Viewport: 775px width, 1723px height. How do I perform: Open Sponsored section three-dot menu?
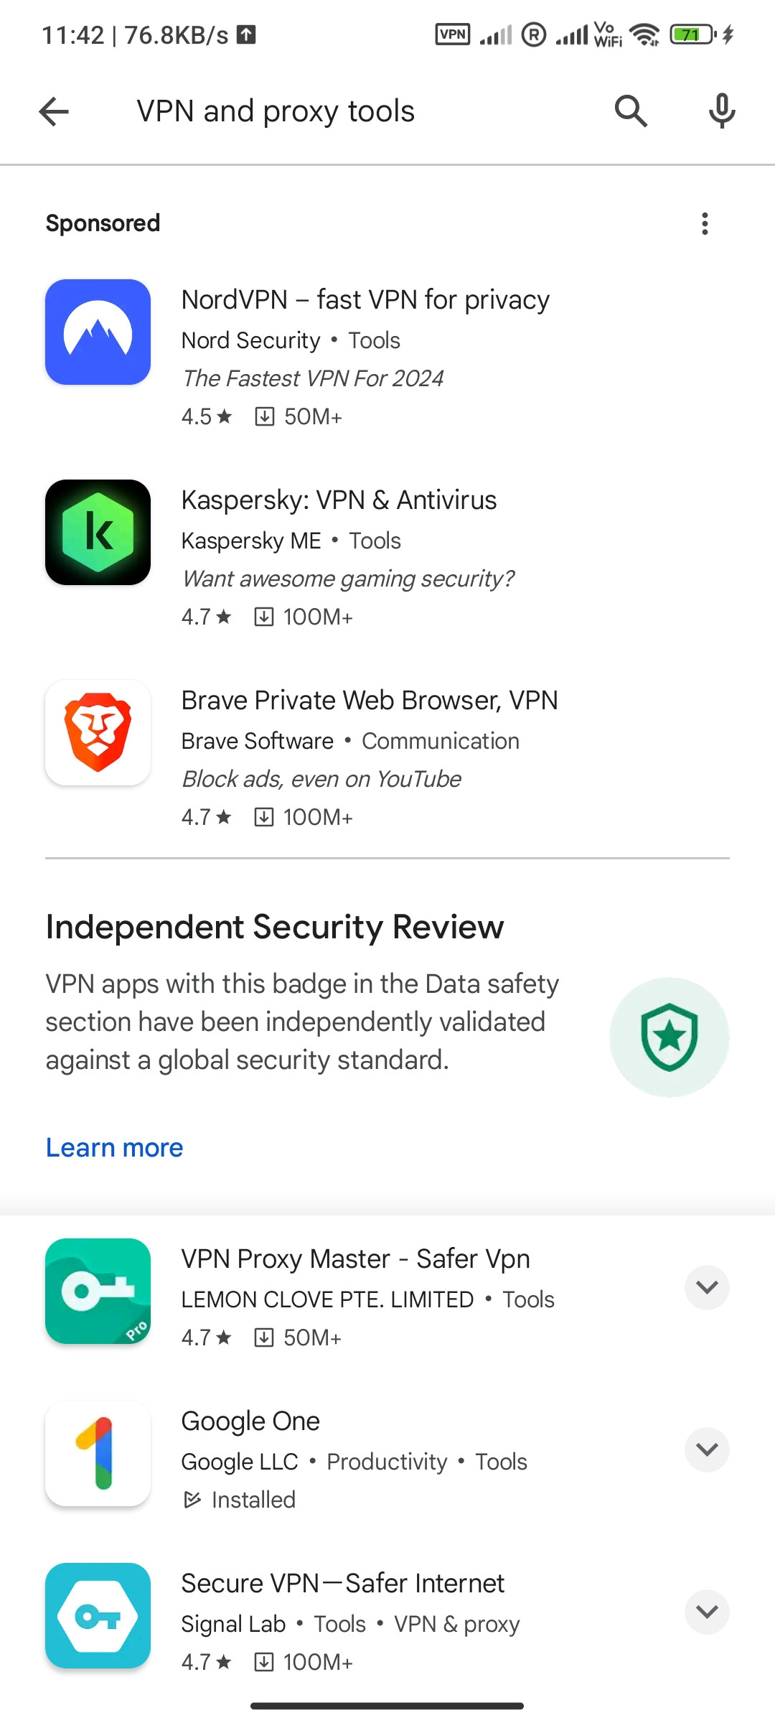pyautogui.click(x=705, y=224)
